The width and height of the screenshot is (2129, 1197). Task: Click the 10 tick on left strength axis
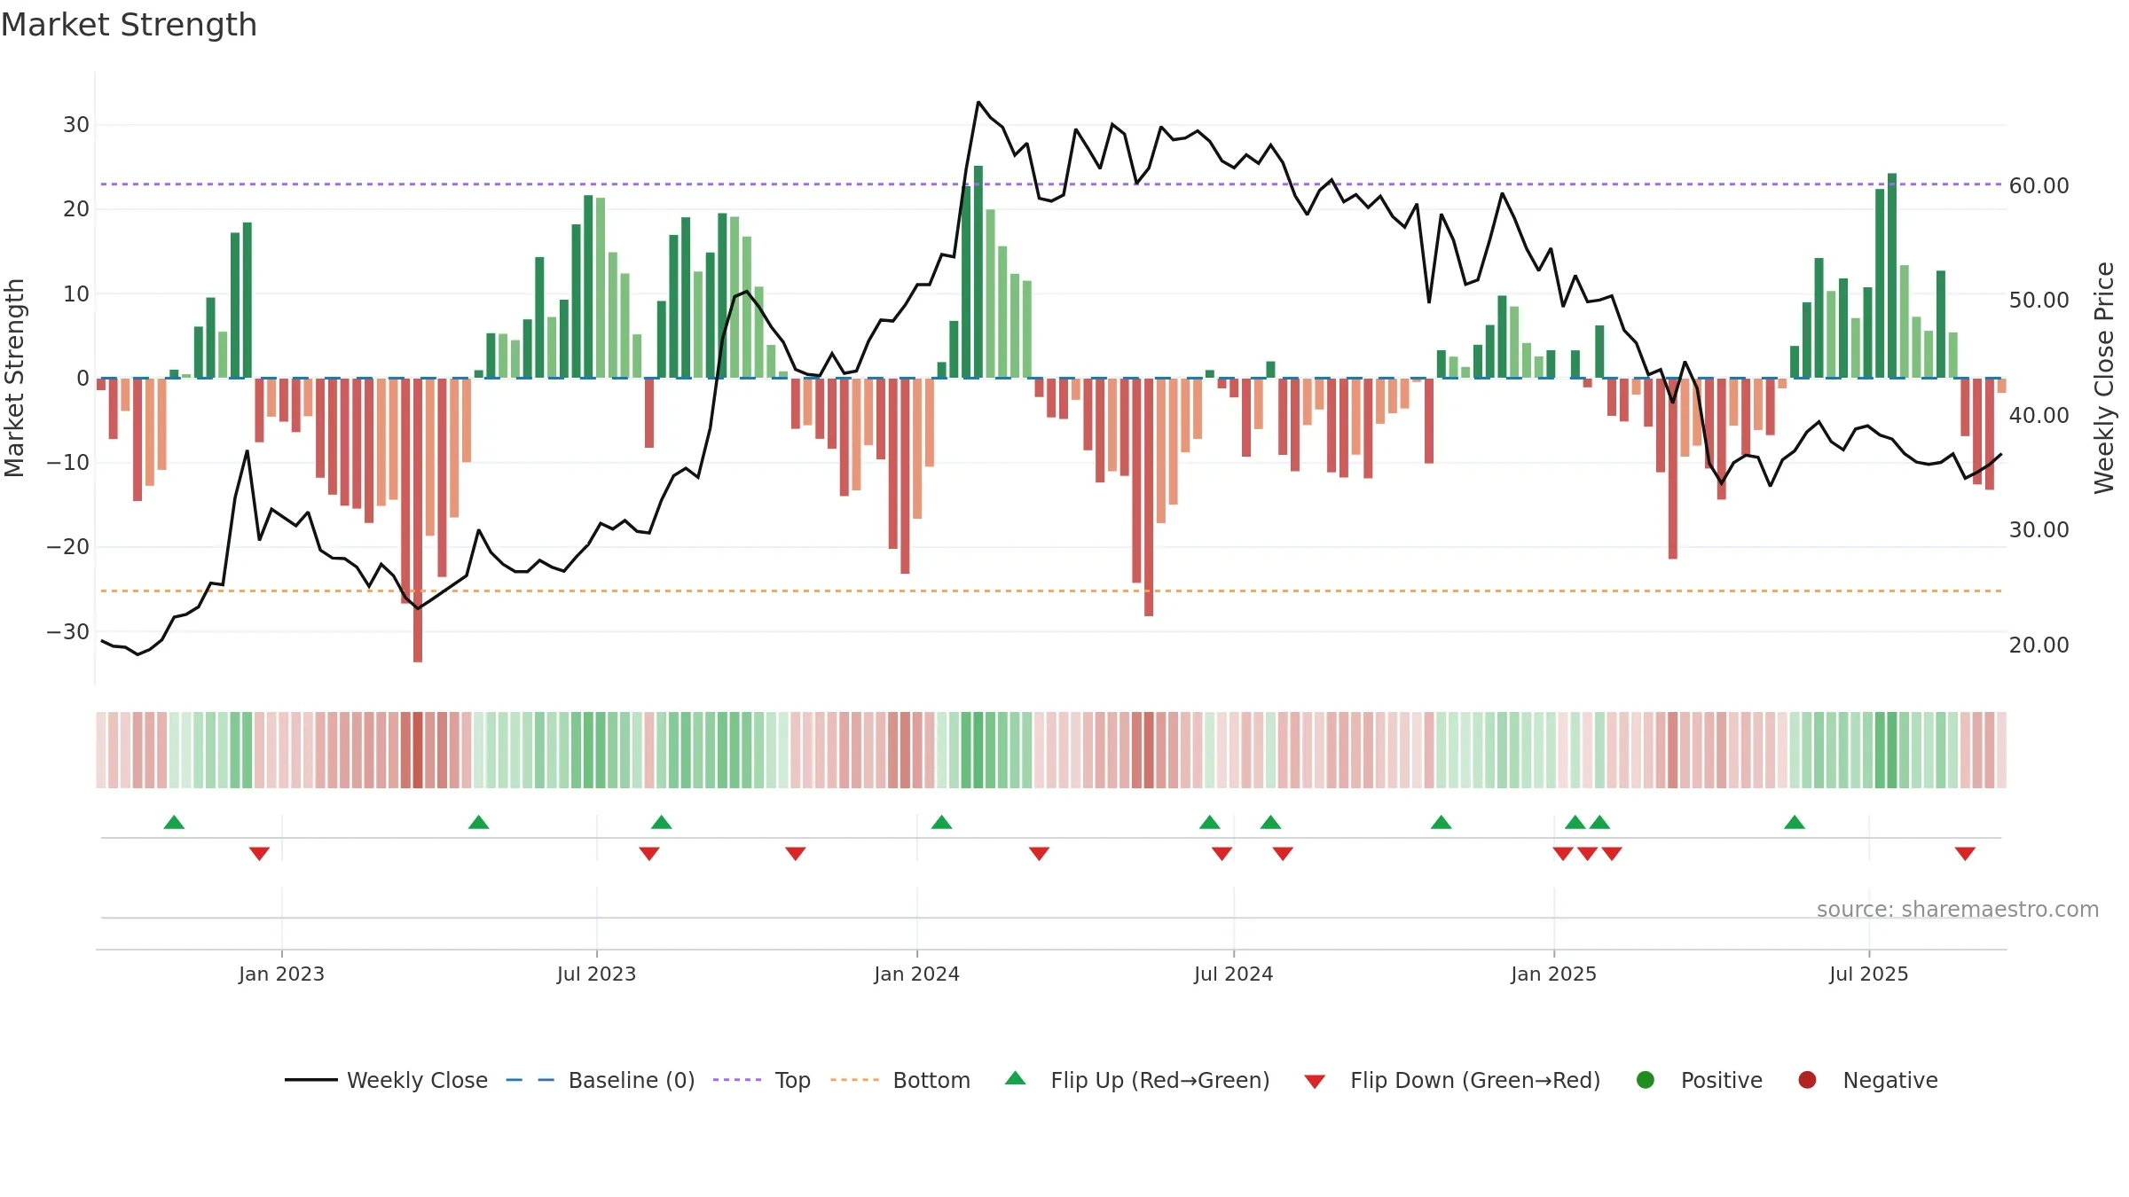tap(76, 293)
